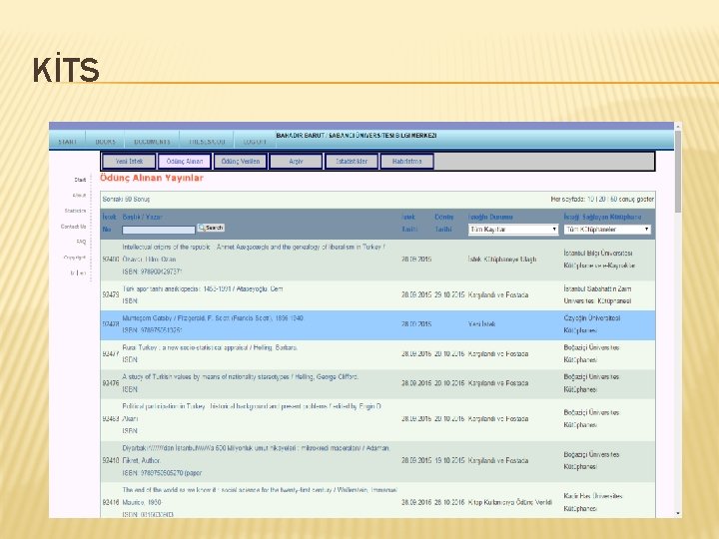Screen dimensions: 719x539
Task: Sort by İstek Tarihi column header
Action: [409, 223]
